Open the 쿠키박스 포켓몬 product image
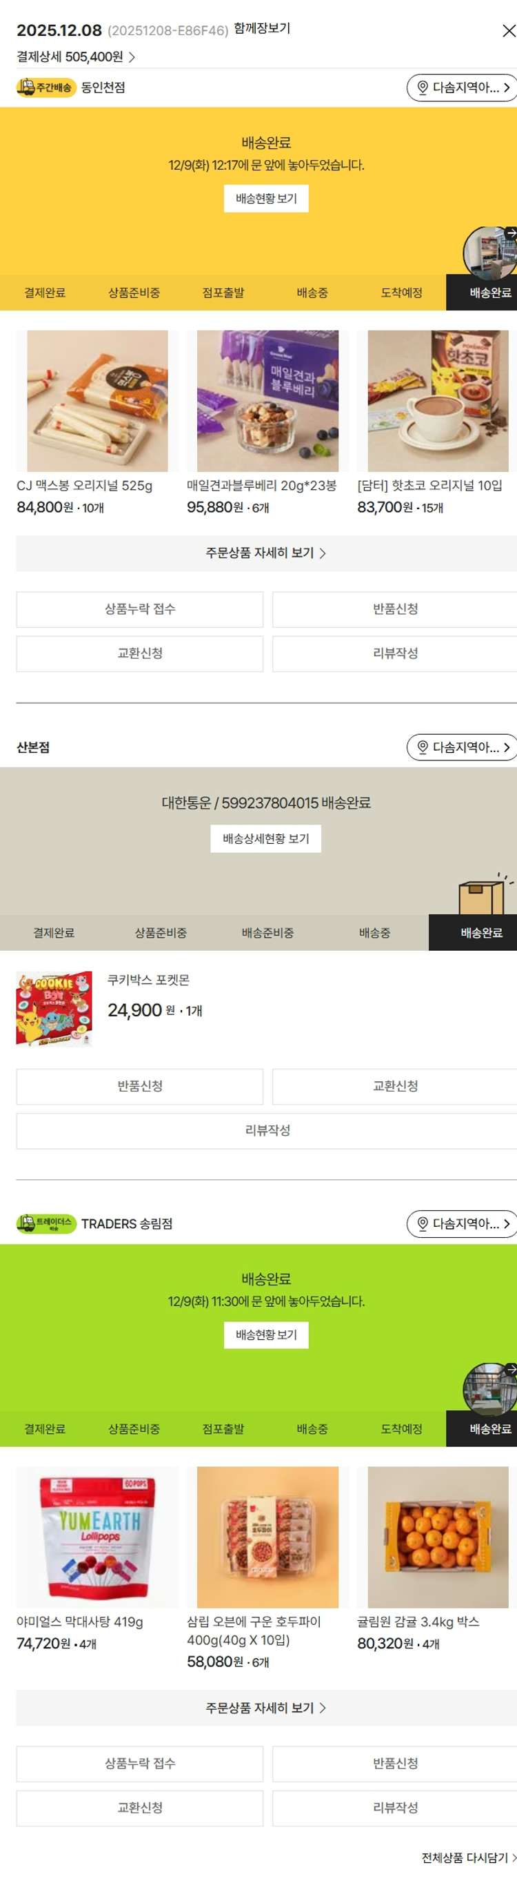 coord(54,1008)
